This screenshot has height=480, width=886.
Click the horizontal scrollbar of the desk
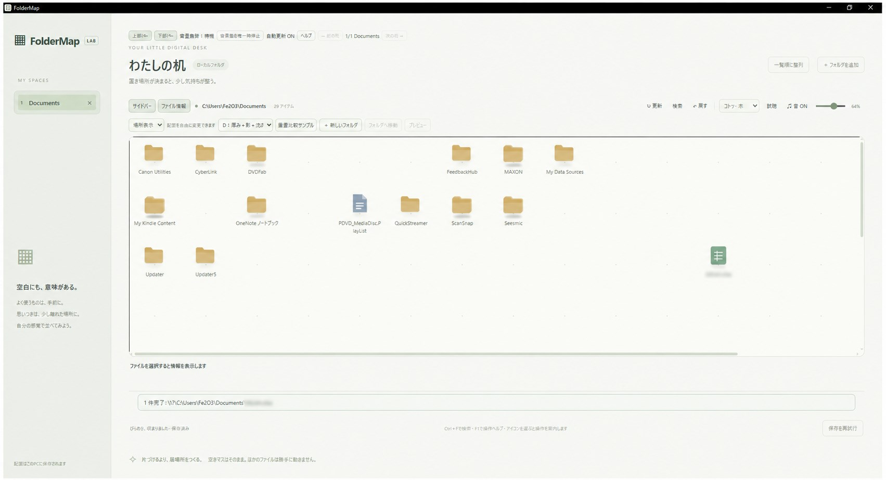click(x=436, y=354)
